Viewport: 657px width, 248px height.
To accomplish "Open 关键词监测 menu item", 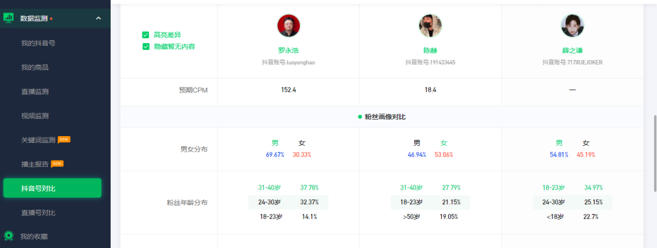I will pos(38,140).
